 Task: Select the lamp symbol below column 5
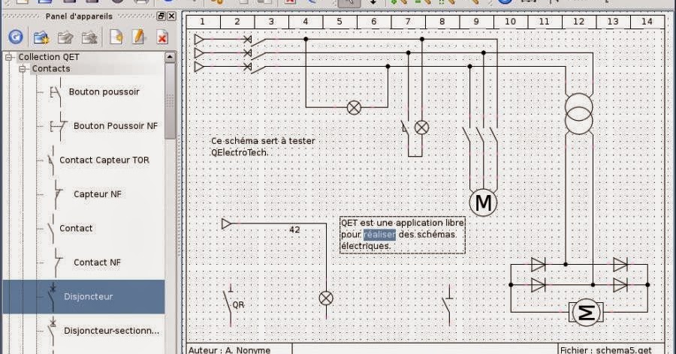(354, 107)
